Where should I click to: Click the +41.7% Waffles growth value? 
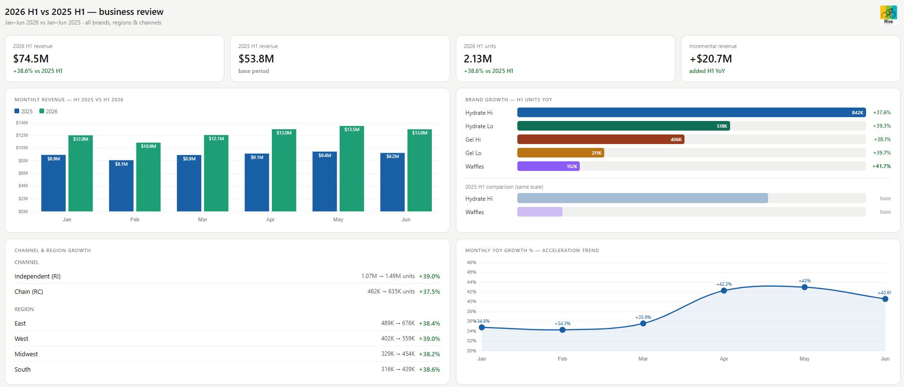pyautogui.click(x=882, y=166)
